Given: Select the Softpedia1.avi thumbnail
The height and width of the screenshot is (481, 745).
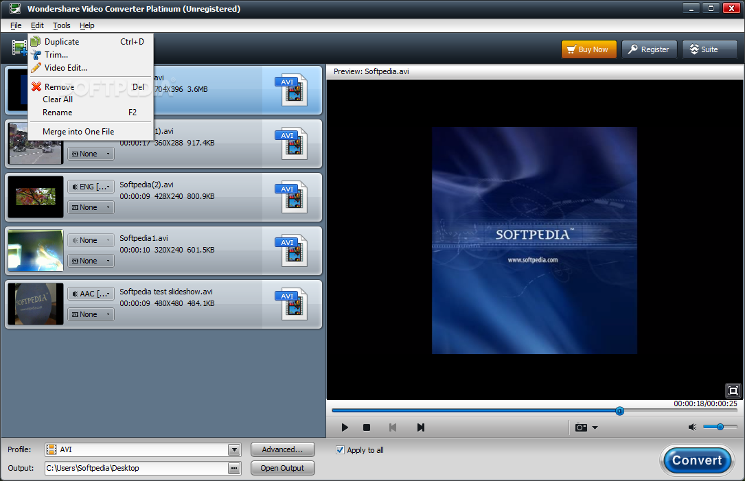Looking at the screenshot, I should [x=36, y=250].
